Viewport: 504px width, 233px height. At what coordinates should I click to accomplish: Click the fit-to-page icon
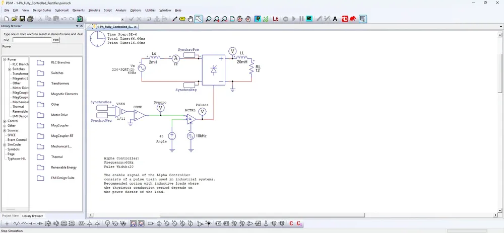(232, 19)
